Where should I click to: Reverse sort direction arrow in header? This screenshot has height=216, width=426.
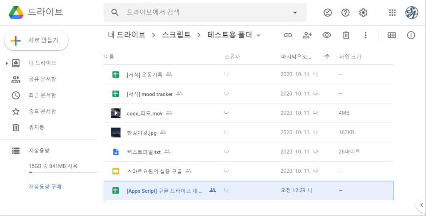[327, 57]
